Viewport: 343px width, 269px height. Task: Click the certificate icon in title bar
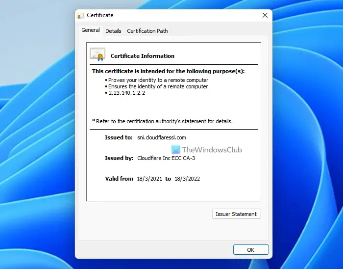coord(80,16)
